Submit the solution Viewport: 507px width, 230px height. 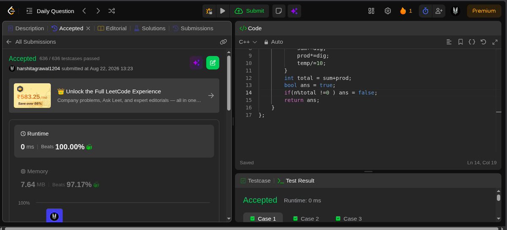point(250,11)
